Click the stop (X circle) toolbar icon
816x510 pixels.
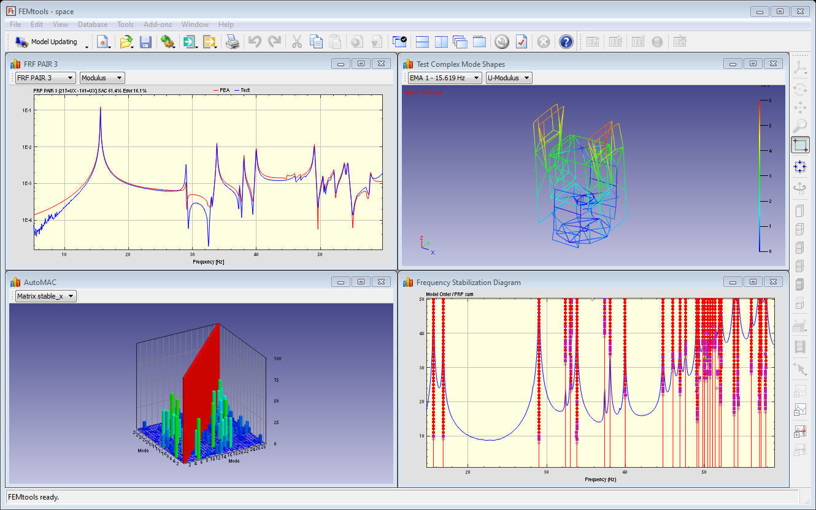click(544, 42)
